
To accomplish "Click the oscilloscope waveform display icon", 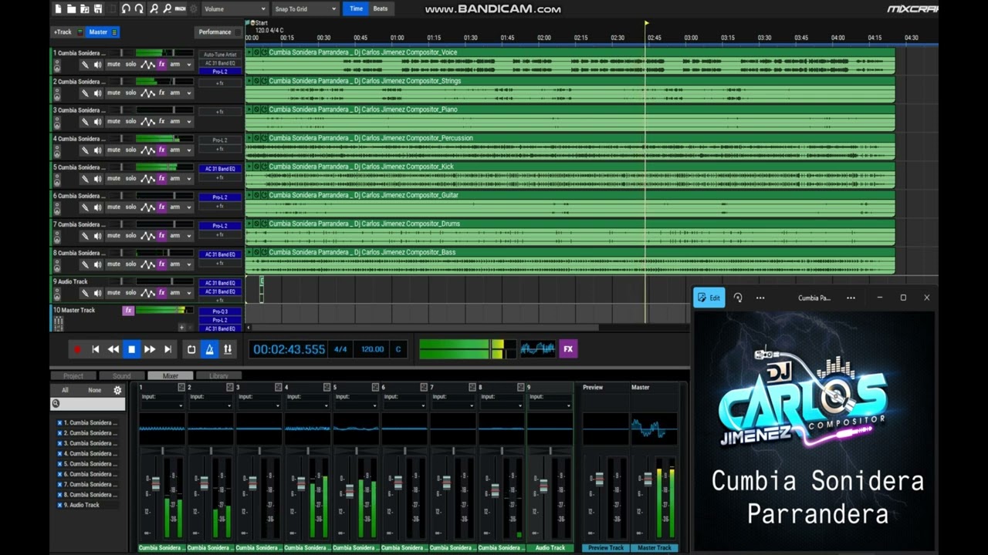I will coord(537,349).
